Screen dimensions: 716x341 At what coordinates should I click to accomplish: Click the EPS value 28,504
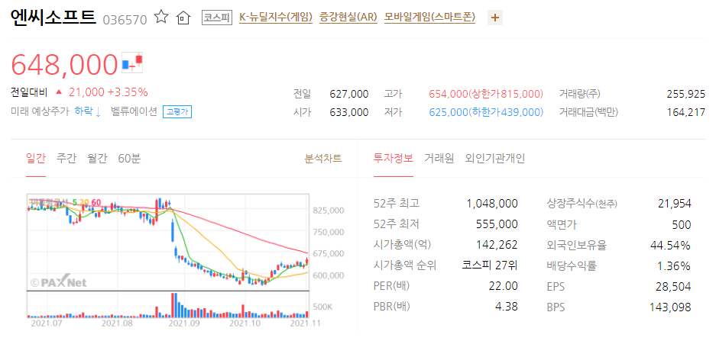[675, 286]
